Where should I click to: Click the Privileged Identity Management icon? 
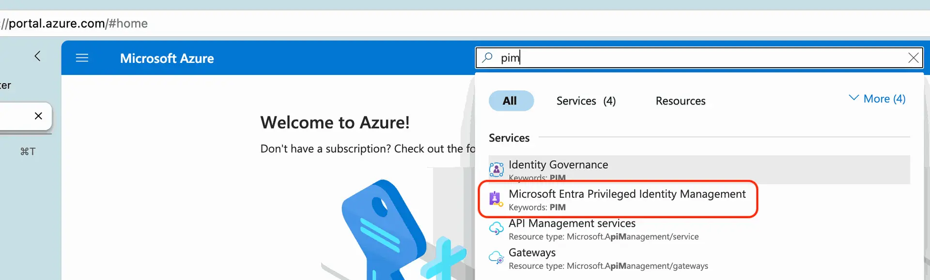tap(496, 199)
